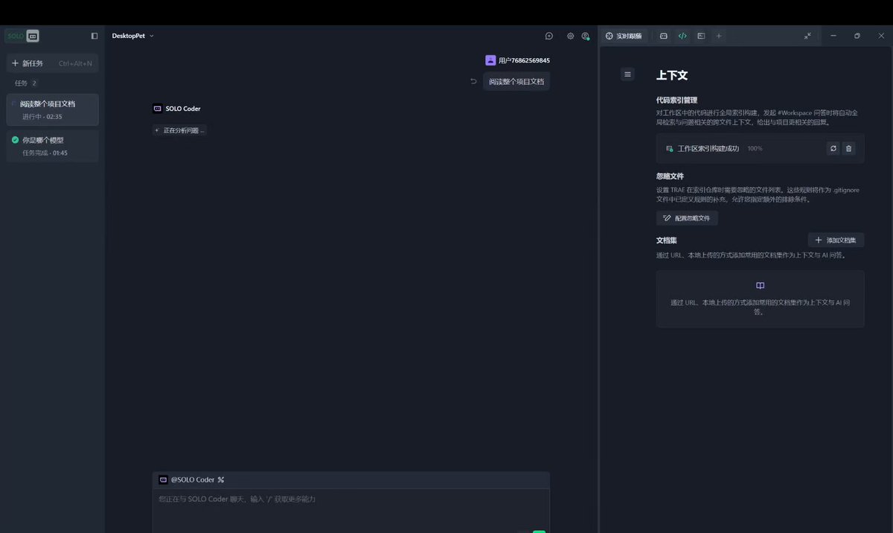Expand the 正在分析问题 status detail
The height and width of the screenshot is (533, 893).
pyautogui.click(x=179, y=130)
